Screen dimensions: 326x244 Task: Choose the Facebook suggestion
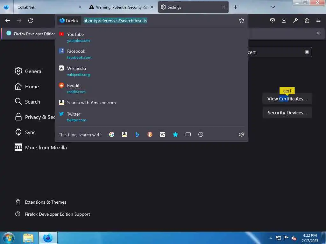152,54
